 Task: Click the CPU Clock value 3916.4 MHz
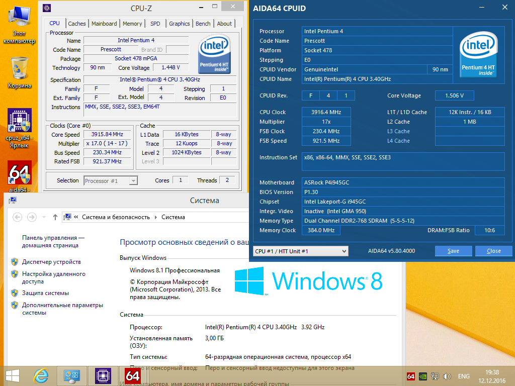[x=326, y=112]
